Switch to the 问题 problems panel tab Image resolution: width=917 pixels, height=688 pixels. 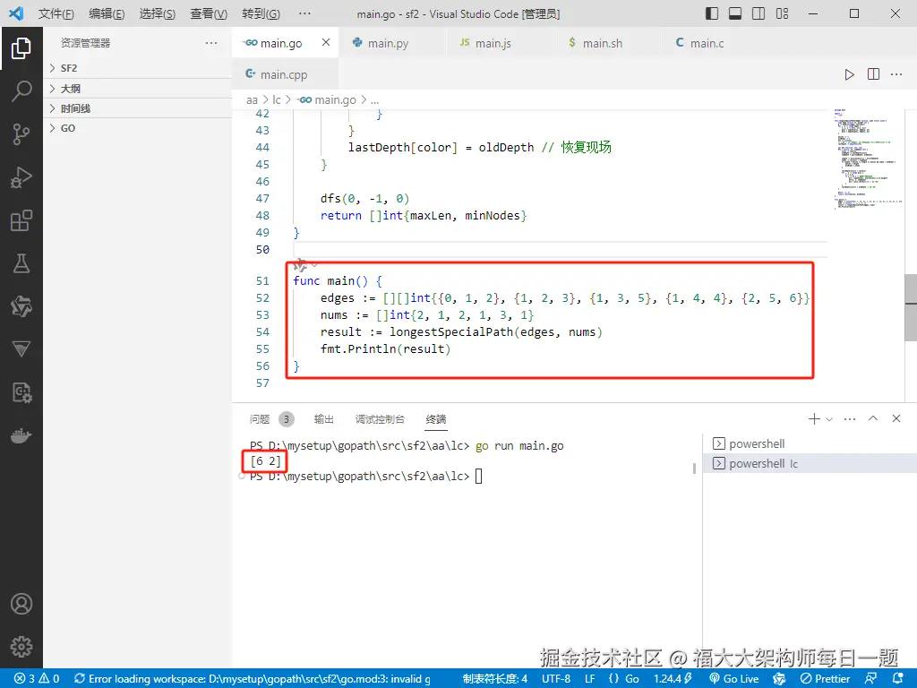point(272,419)
